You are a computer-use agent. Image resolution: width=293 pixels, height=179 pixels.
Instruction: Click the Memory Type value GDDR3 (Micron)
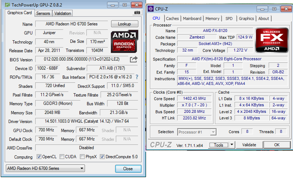[58, 104]
